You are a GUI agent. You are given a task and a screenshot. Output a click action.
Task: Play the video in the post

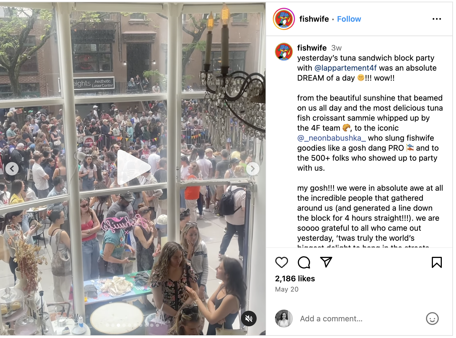point(133,167)
